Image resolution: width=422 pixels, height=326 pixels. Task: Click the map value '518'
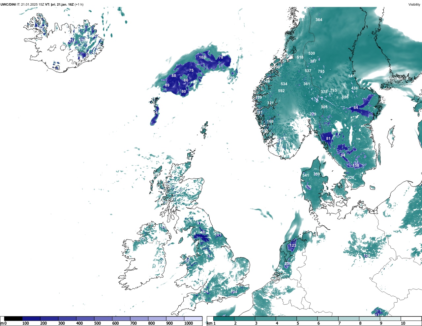(300, 57)
